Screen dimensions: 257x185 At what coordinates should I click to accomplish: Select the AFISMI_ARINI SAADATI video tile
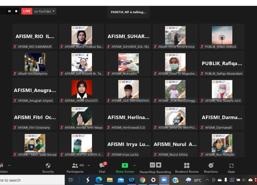(x=82, y=90)
